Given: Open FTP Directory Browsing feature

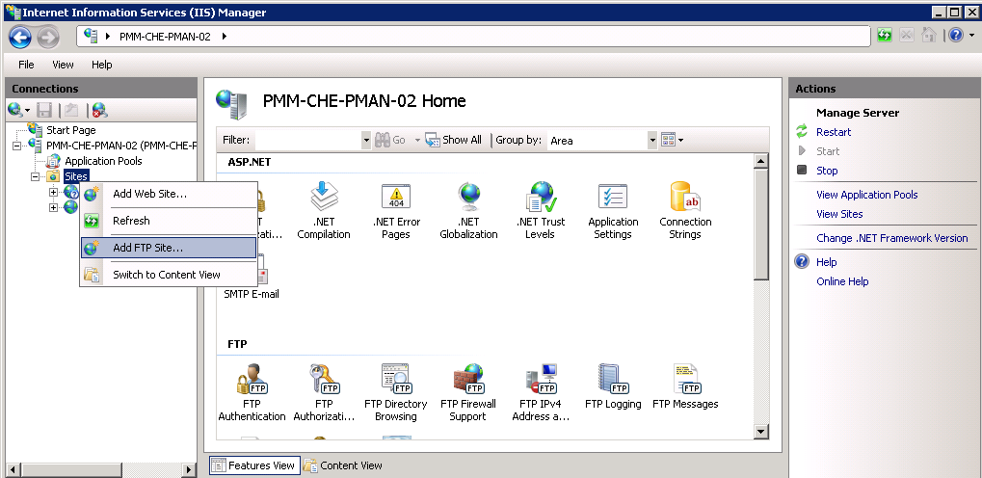Looking at the screenshot, I should [x=396, y=392].
